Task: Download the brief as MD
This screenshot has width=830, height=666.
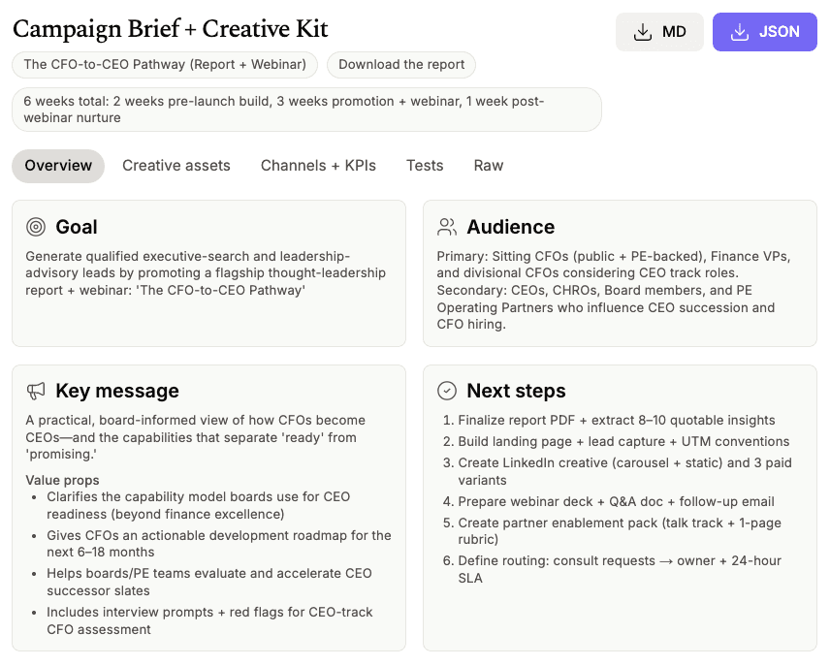Action: click(x=660, y=32)
